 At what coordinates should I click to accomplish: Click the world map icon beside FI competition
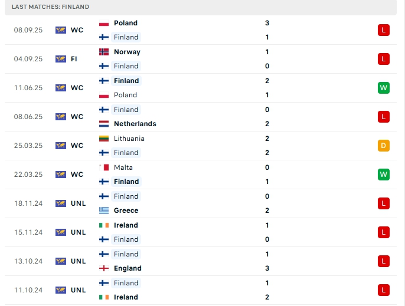(x=61, y=59)
